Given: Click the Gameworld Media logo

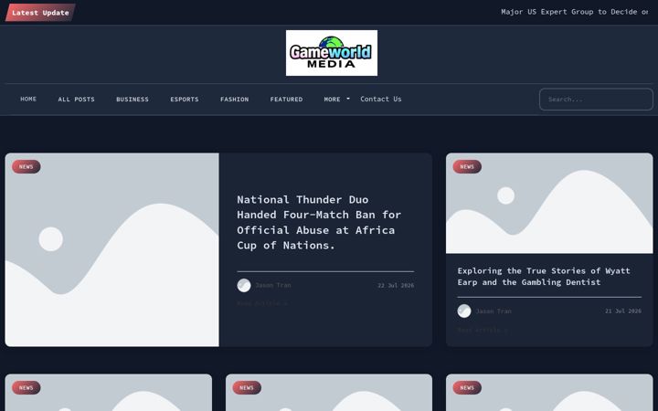Looking at the screenshot, I should [x=332, y=53].
